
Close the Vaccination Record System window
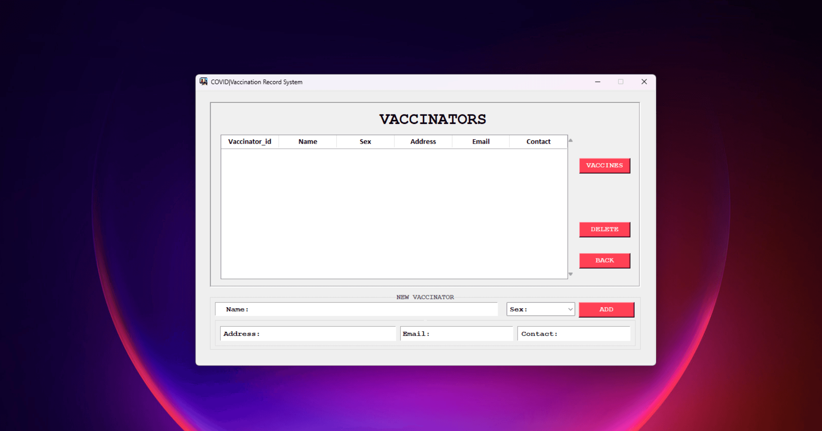pos(644,82)
